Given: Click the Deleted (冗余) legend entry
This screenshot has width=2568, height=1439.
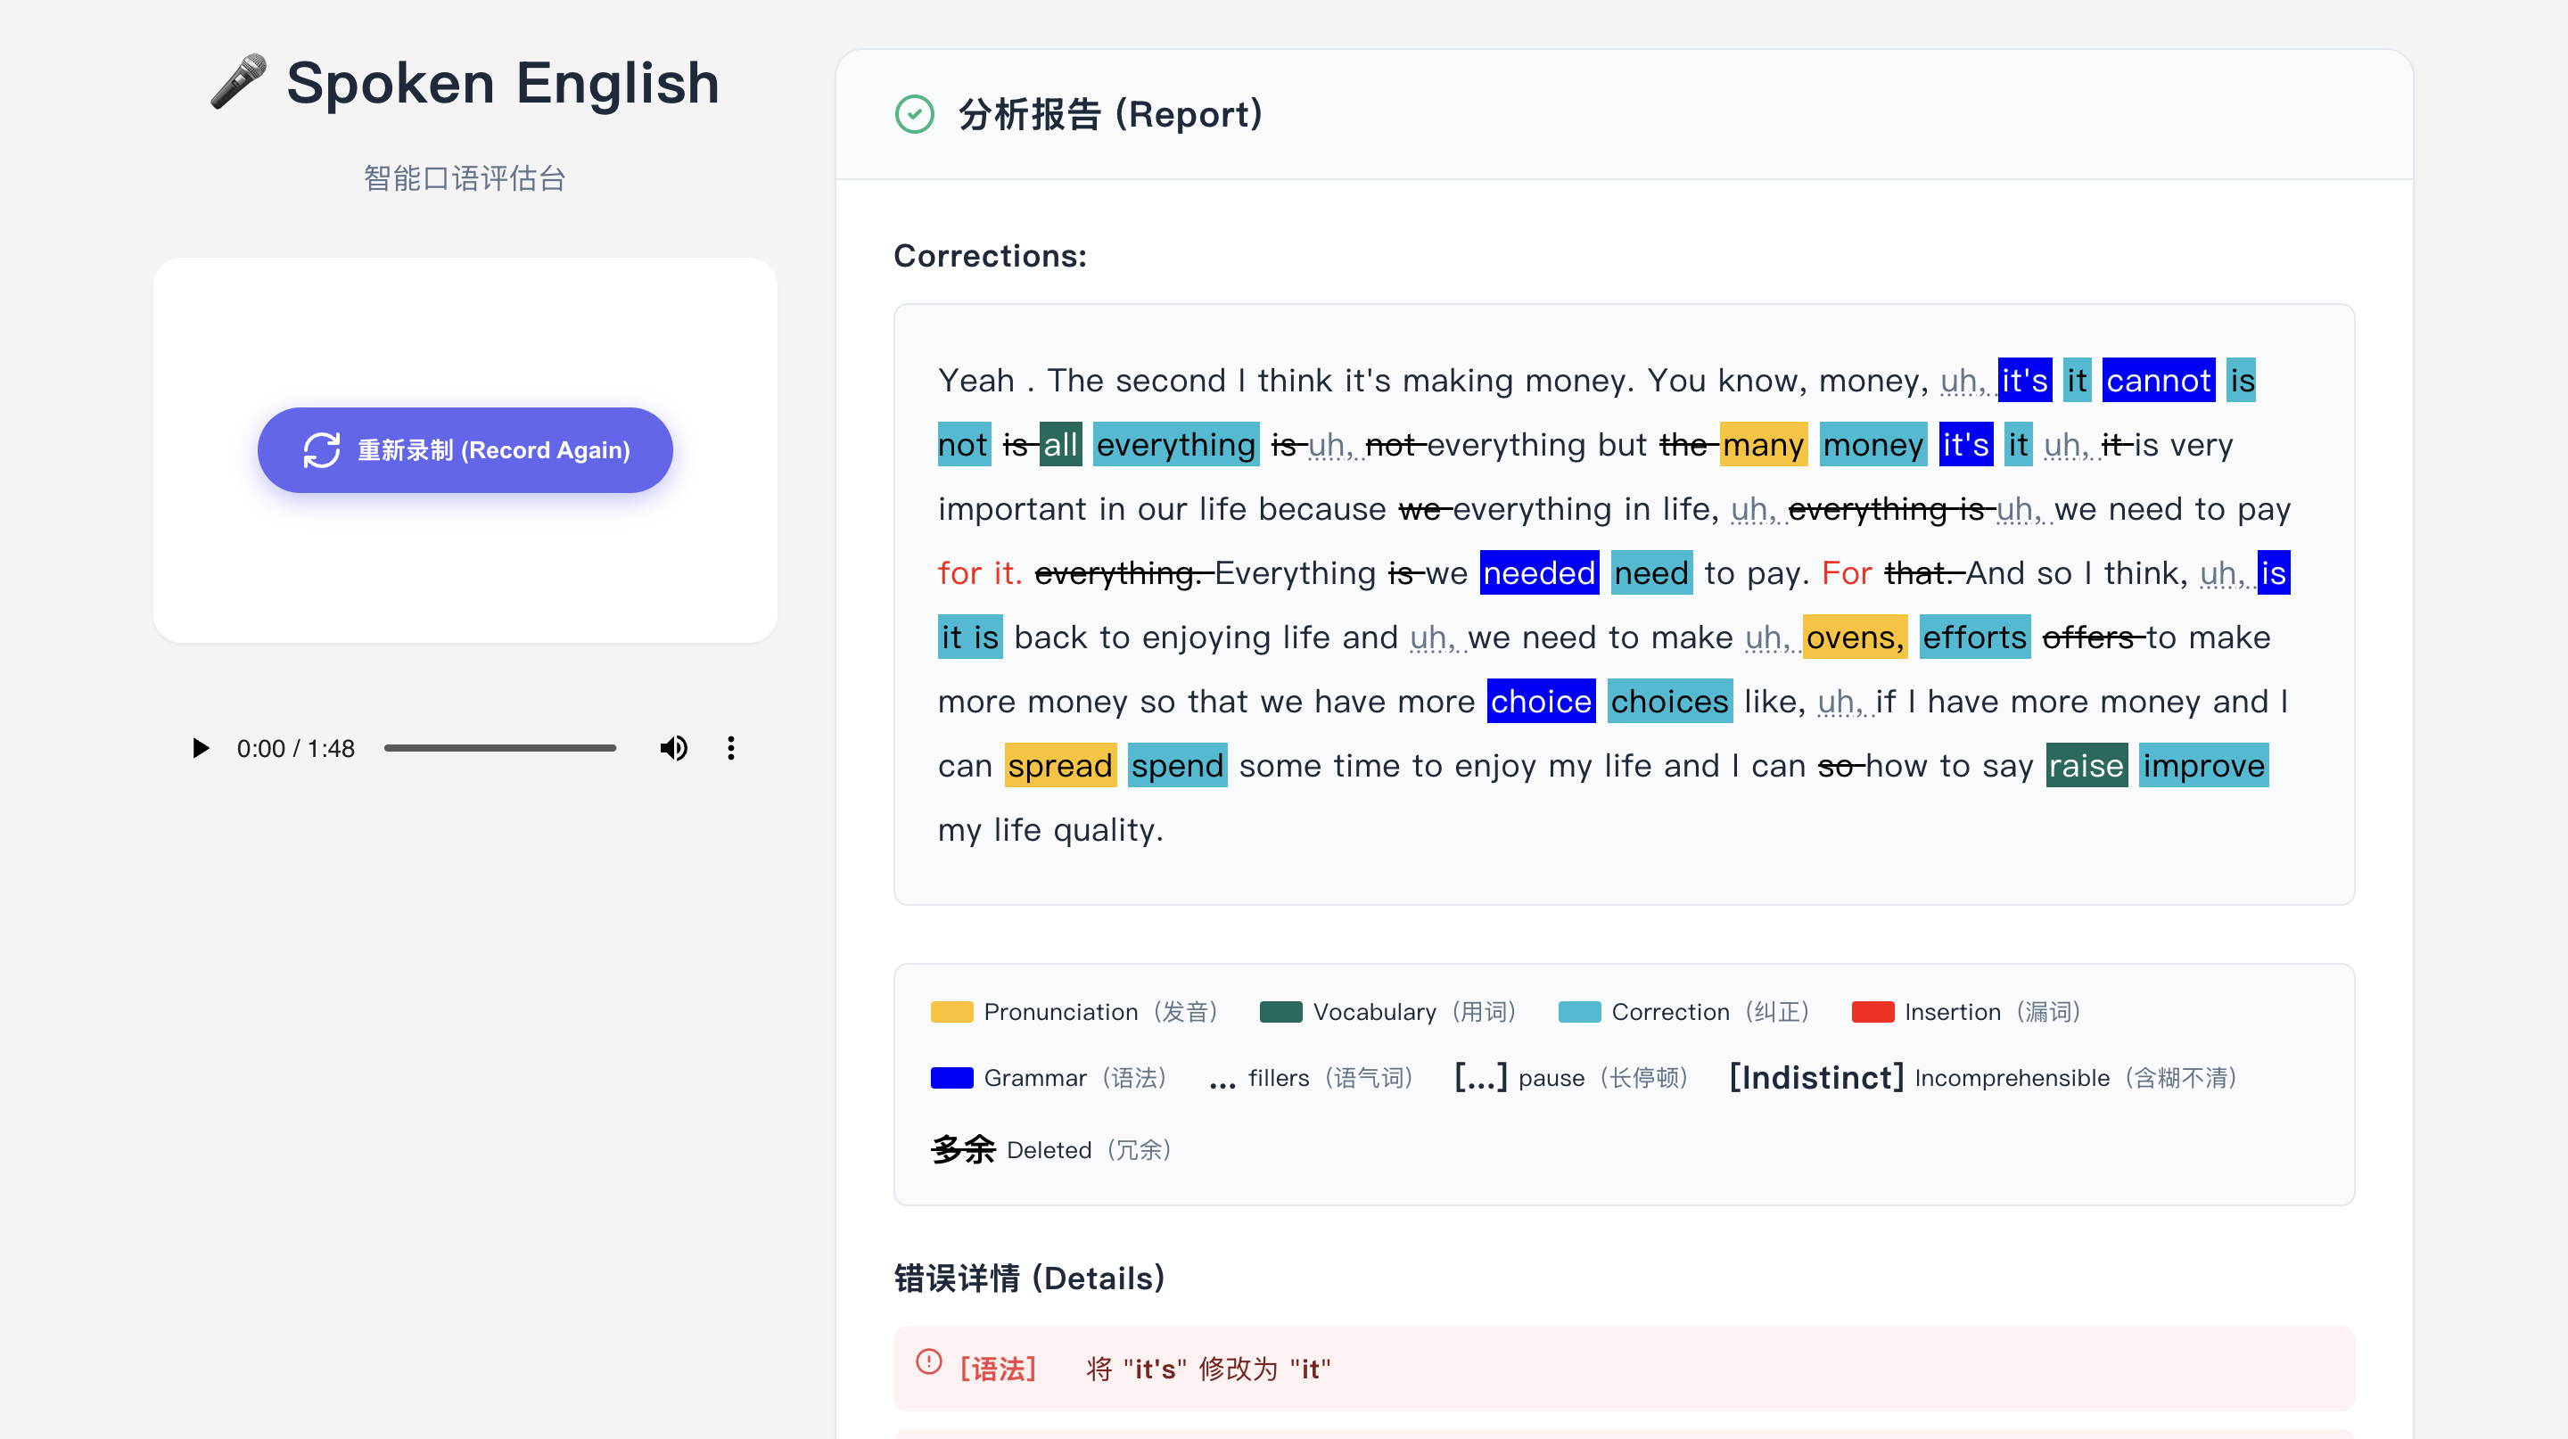Looking at the screenshot, I should pos(1050,1149).
